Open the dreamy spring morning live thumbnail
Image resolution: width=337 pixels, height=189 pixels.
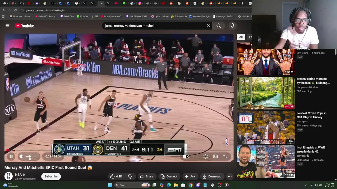click(x=266, y=93)
